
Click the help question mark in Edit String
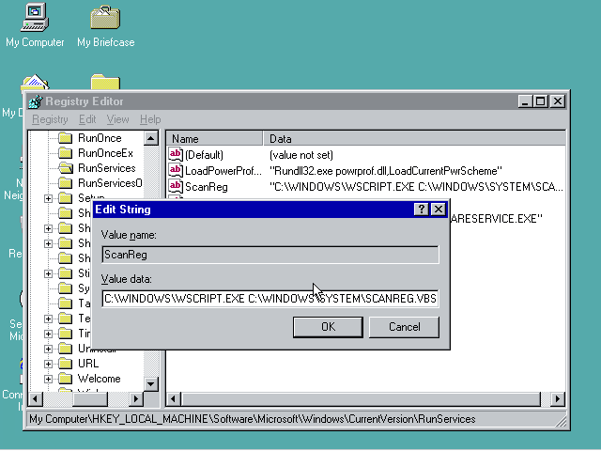(422, 210)
